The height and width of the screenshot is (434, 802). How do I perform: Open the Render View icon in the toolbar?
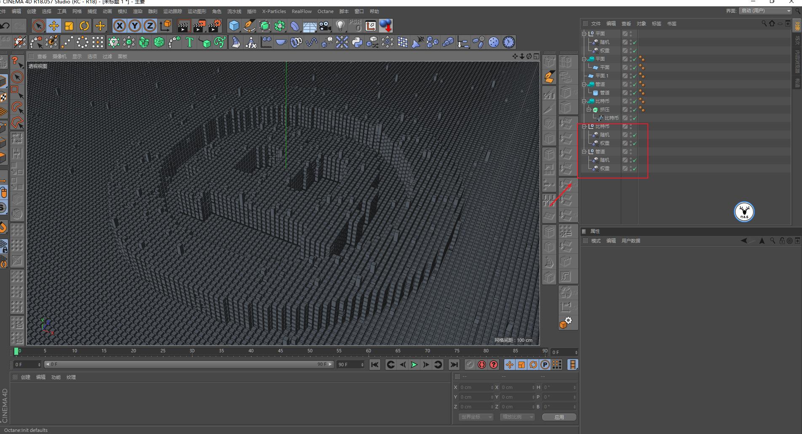pos(183,26)
